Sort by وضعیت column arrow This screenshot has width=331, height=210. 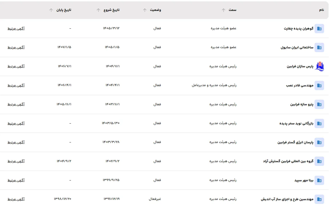coord(145,10)
